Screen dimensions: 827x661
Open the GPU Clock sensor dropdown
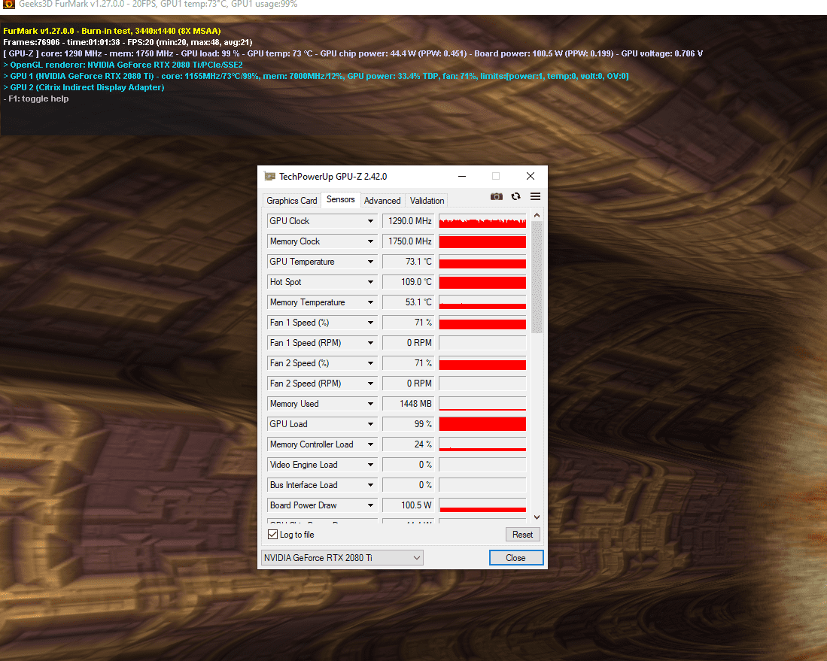coord(371,221)
